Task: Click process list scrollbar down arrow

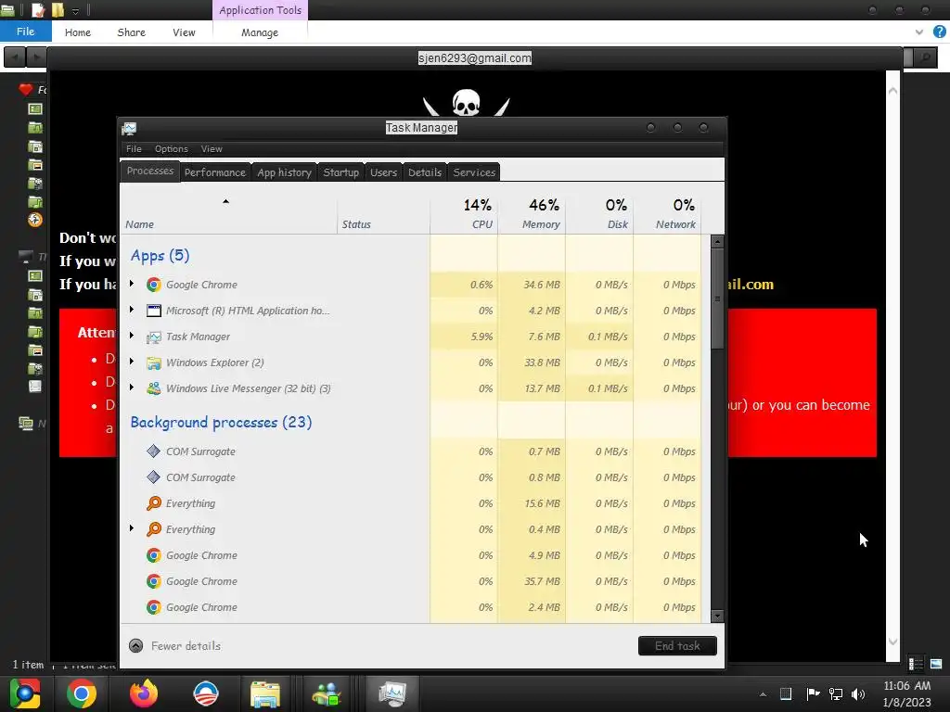Action: pos(717,617)
